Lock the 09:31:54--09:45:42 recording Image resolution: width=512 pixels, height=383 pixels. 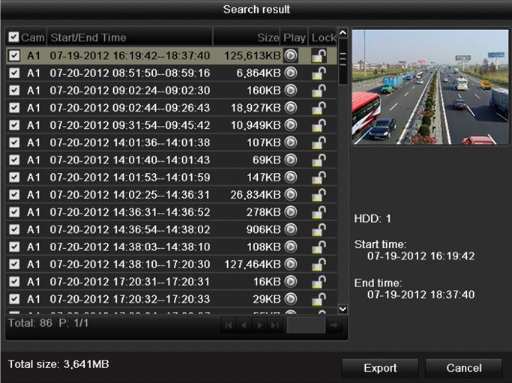coord(319,125)
